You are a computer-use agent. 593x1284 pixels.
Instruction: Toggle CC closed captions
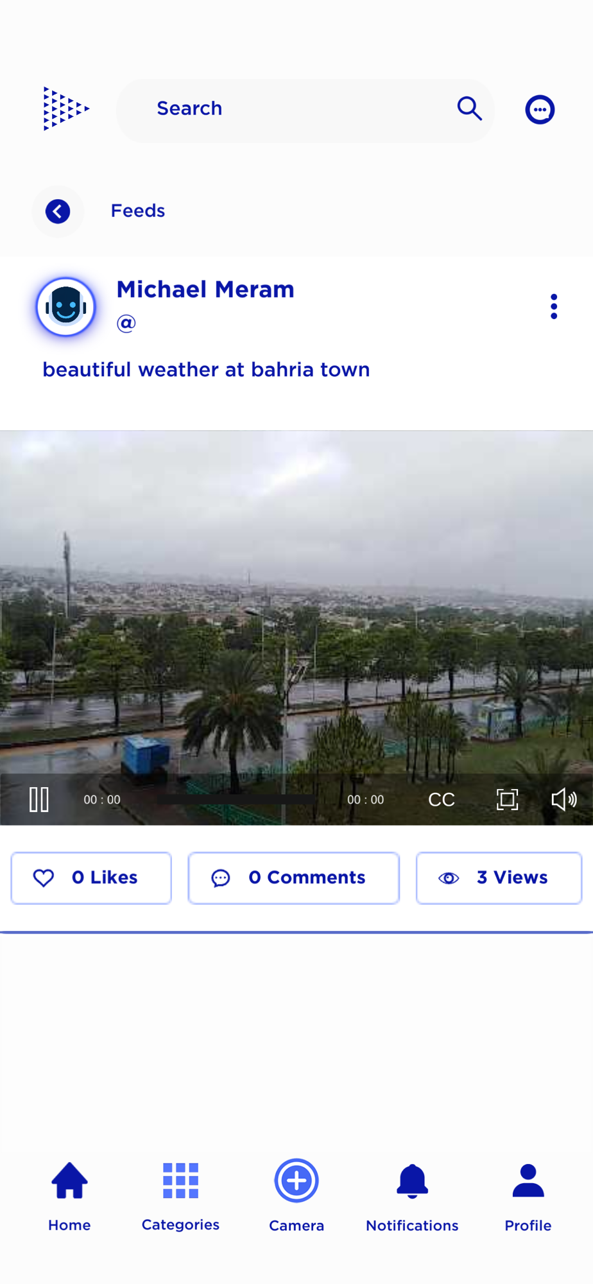click(442, 799)
